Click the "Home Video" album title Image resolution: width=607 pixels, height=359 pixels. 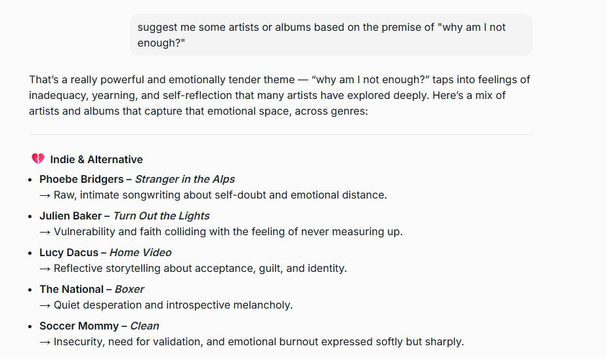click(140, 252)
